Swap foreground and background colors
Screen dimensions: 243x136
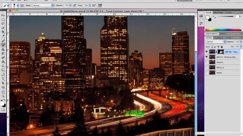(5, 100)
